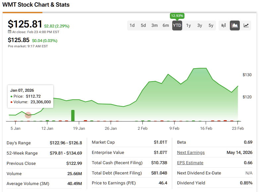This screenshot has width=259, height=192.
Task: Click the Day's Range label
Action: pos(19,143)
